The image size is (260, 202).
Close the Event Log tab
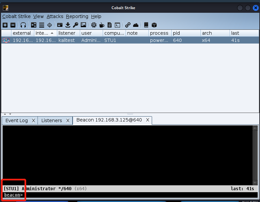tap(33, 120)
